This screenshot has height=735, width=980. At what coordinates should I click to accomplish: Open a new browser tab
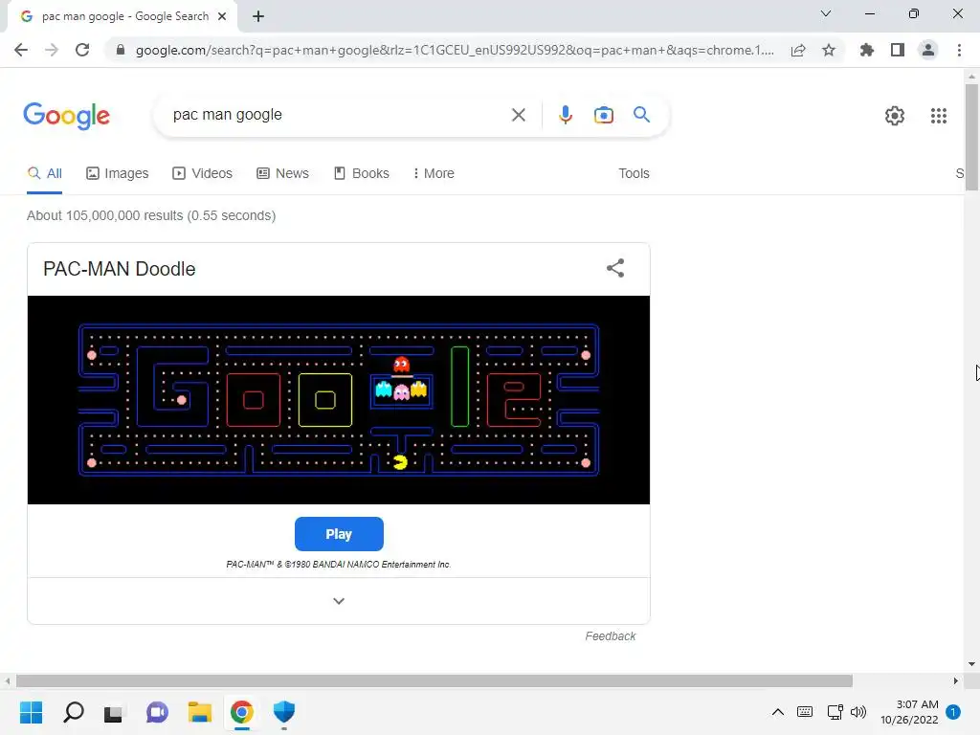coord(258,16)
